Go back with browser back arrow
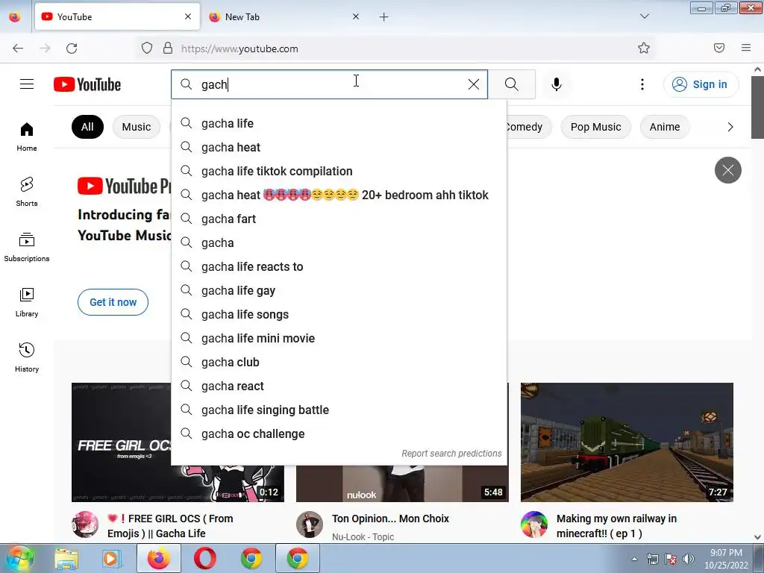Image resolution: width=764 pixels, height=573 pixels. (18, 48)
